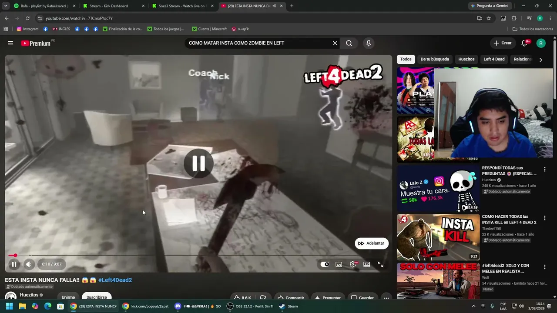Open Chrome three-dot menu

[550, 18]
